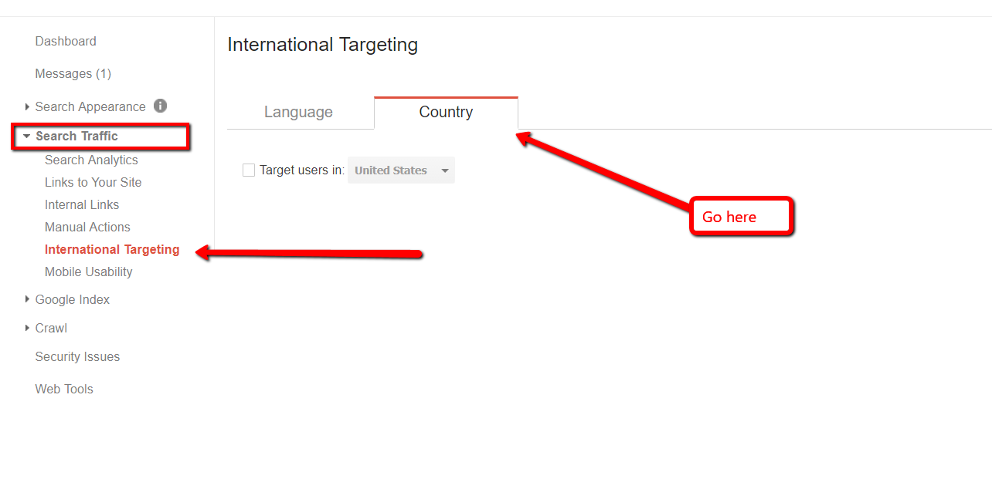Click the info icon next to Search Appearance

click(160, 106)
